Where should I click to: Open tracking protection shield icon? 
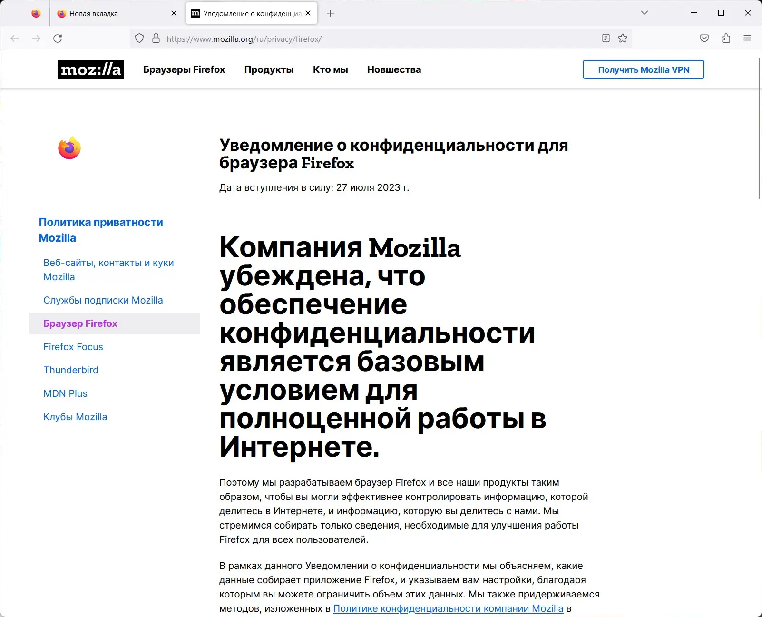coord(139,39)
